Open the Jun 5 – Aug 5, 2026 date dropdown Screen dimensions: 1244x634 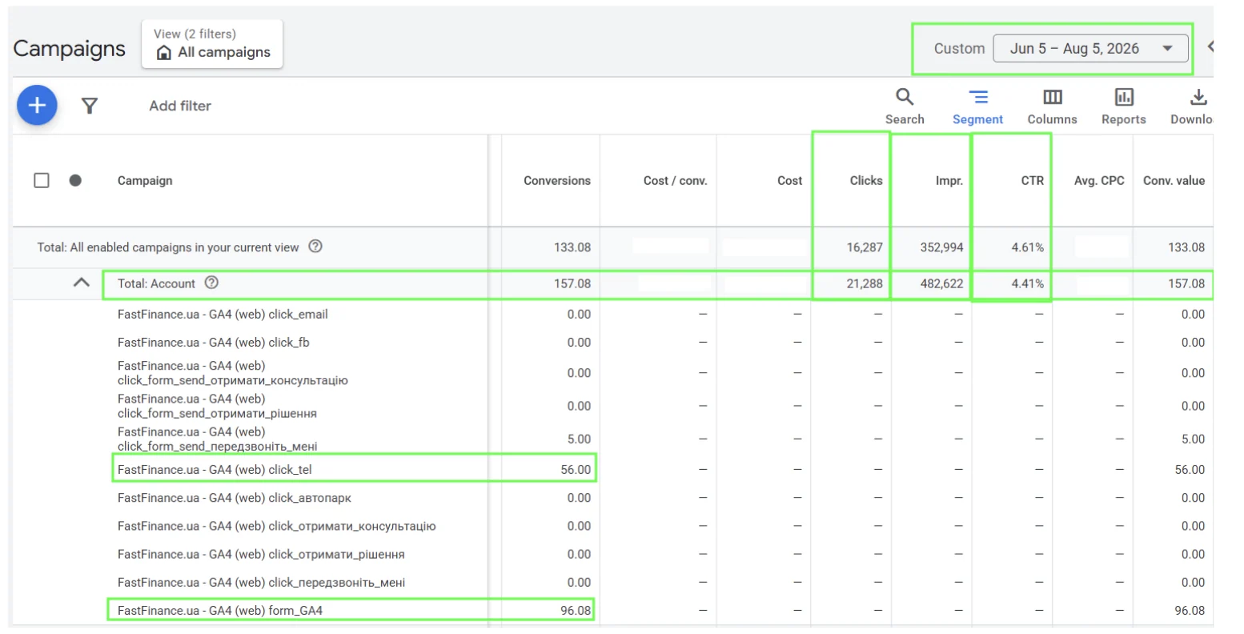pos(1091,48)
